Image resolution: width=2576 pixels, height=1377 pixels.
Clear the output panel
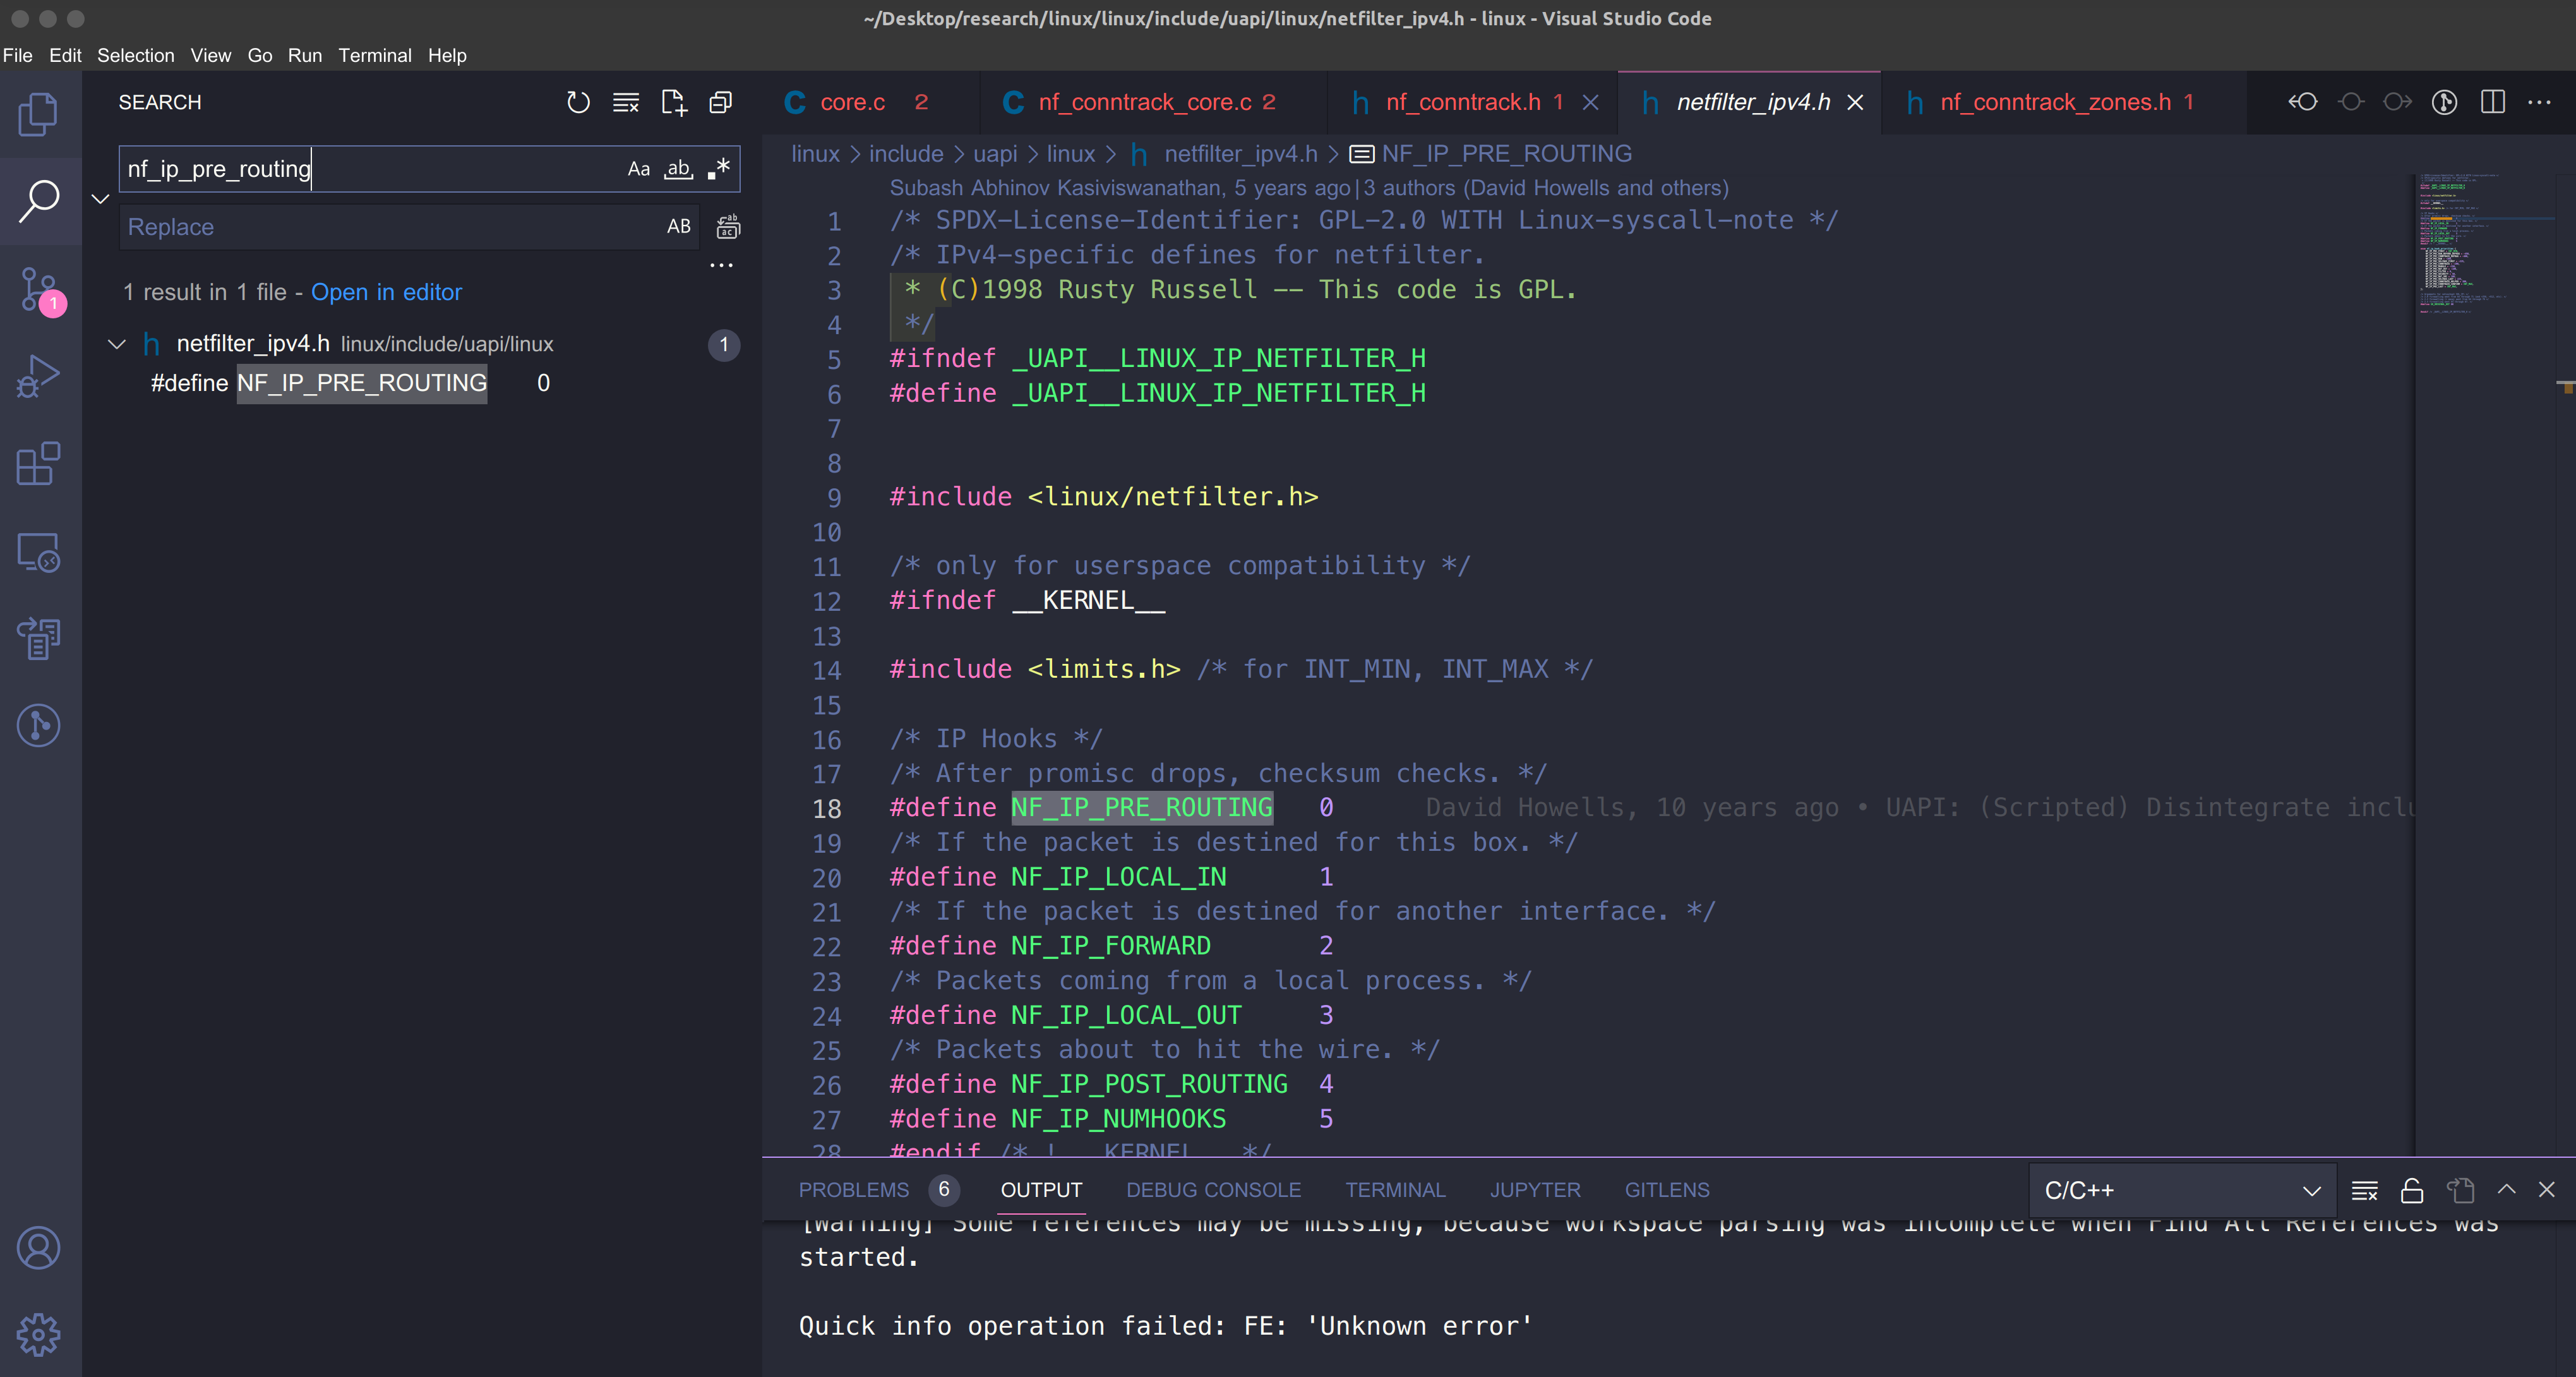2365,1190
